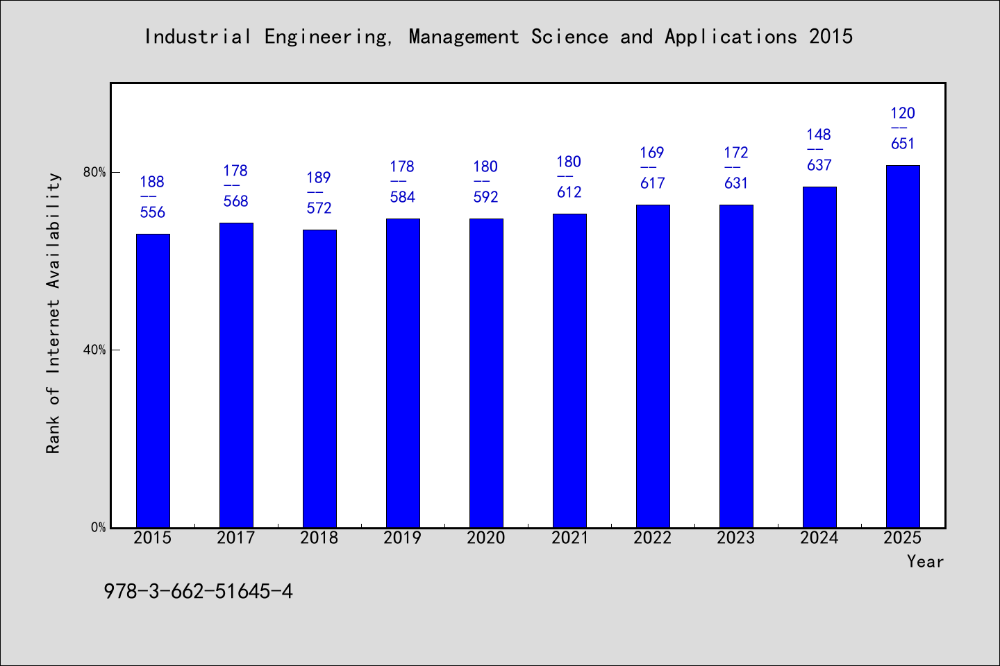Screen dimensions: 1000x666
Task: Click the 189 label above the 2018 bar
Action: click(x=319, y=178)
